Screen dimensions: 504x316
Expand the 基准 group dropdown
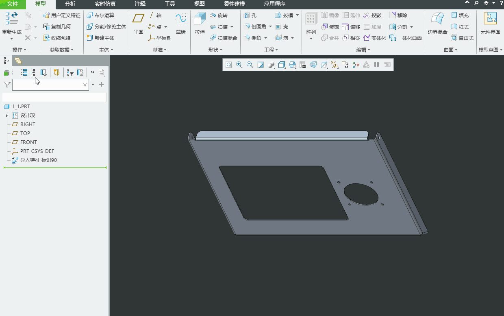point(160,50)
